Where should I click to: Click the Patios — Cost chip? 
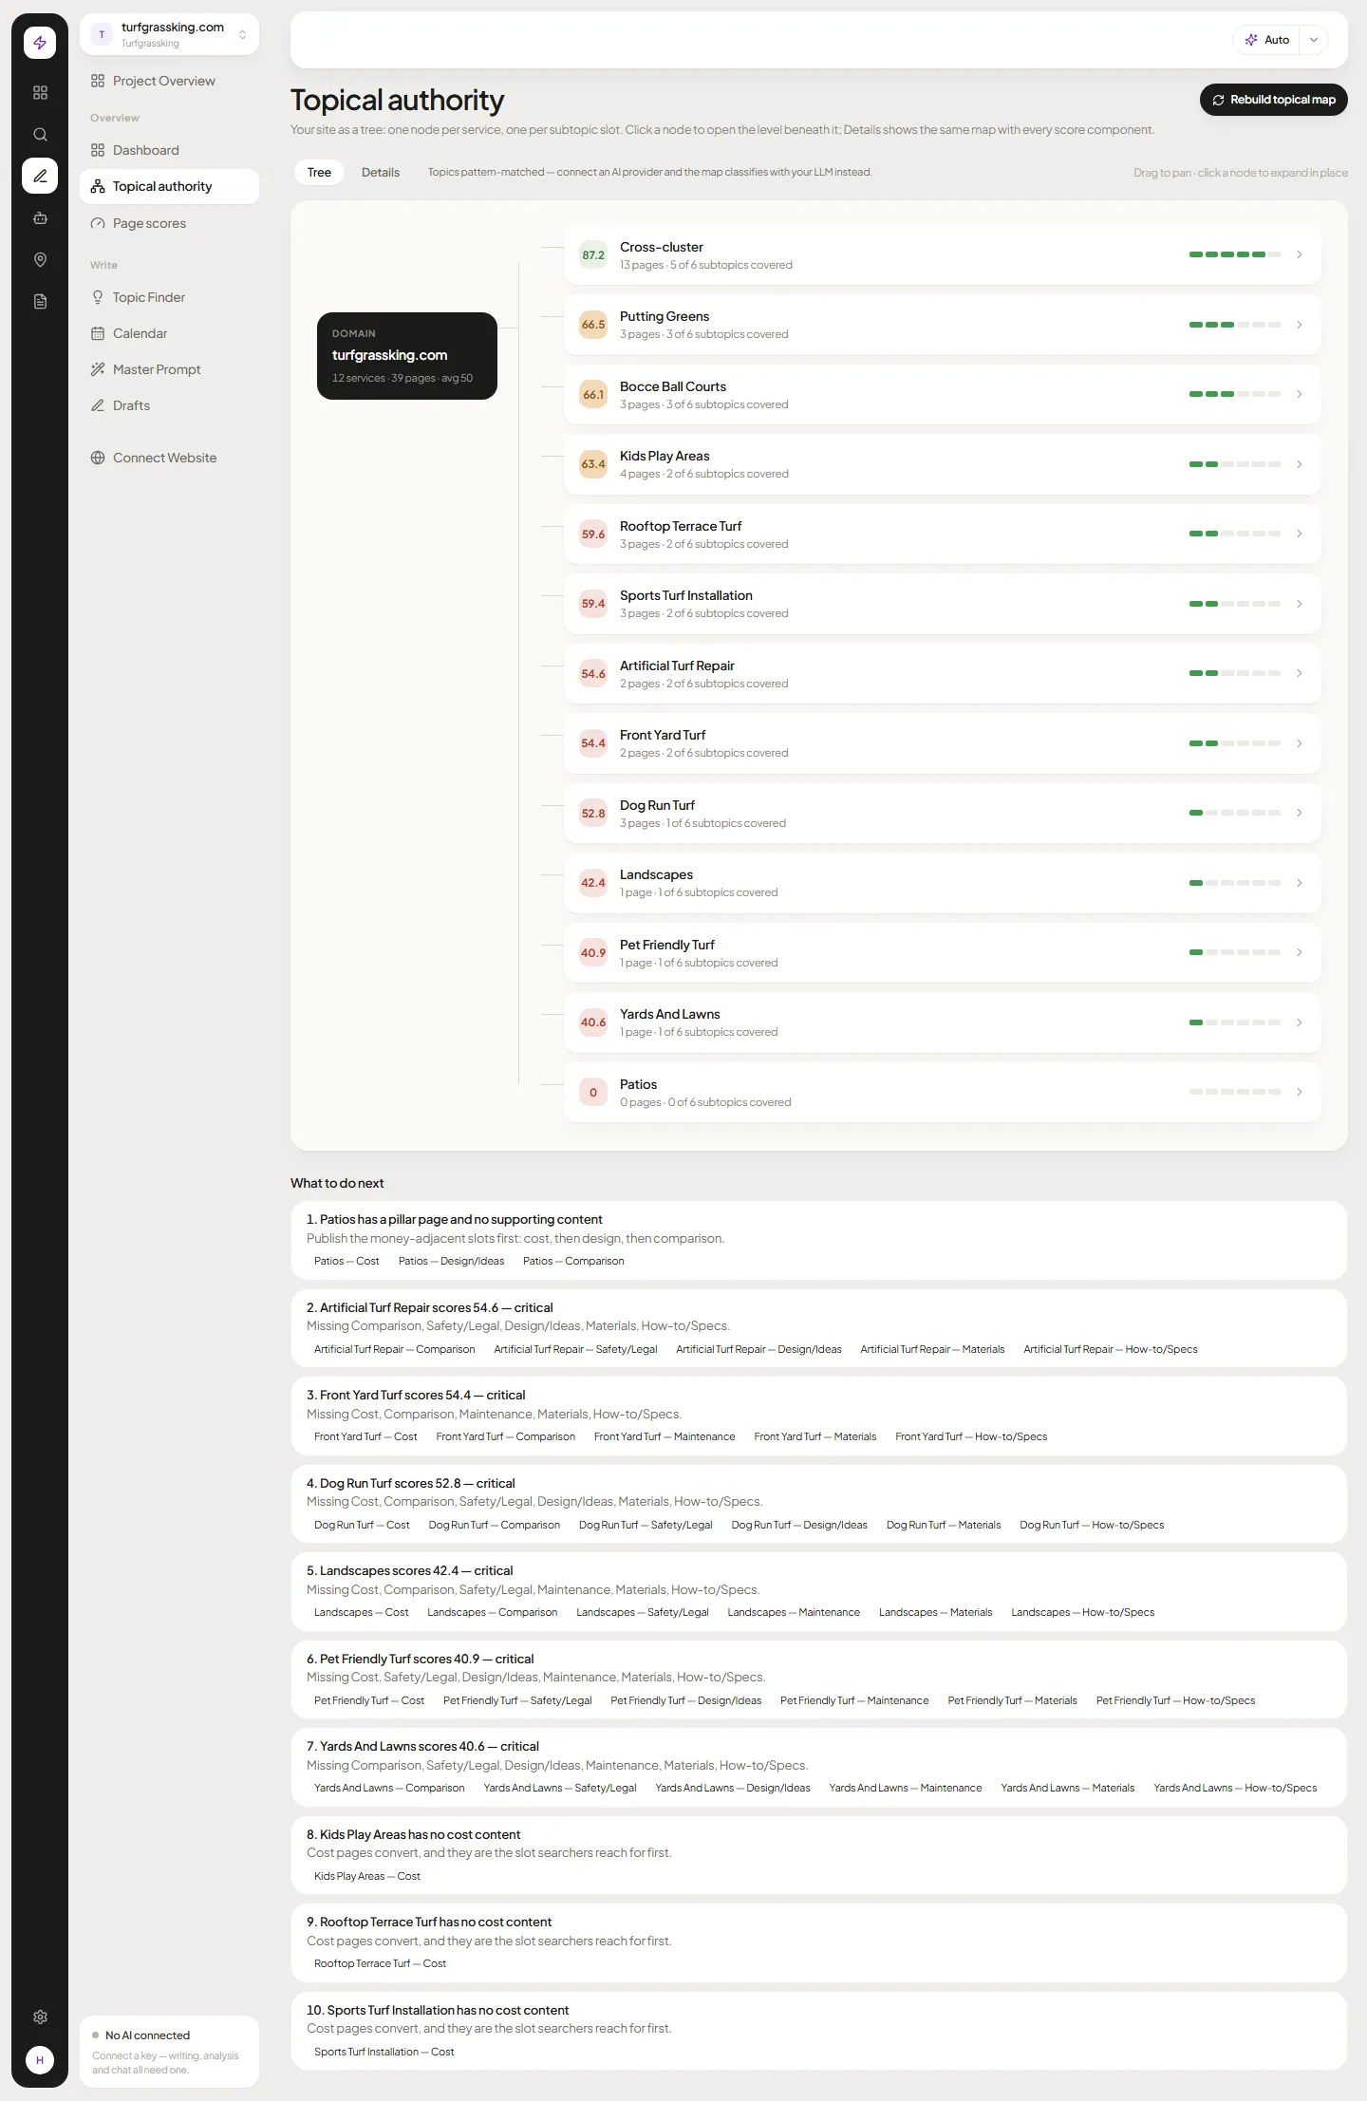346,1261
